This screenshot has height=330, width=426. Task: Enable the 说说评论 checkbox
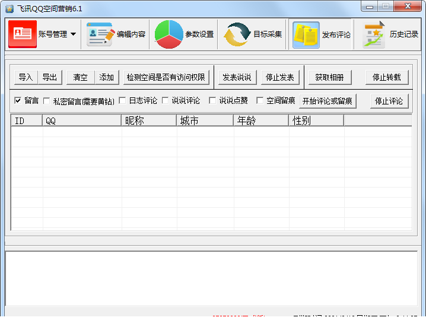click(165, 100)
